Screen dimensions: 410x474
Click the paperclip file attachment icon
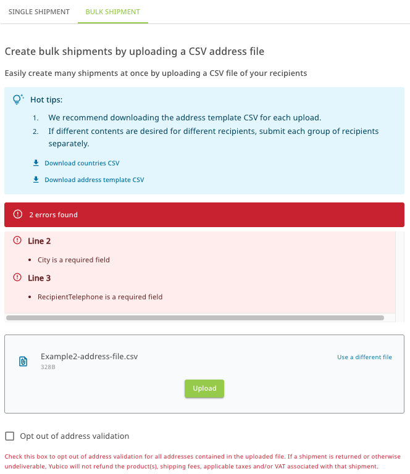point(23,361)
